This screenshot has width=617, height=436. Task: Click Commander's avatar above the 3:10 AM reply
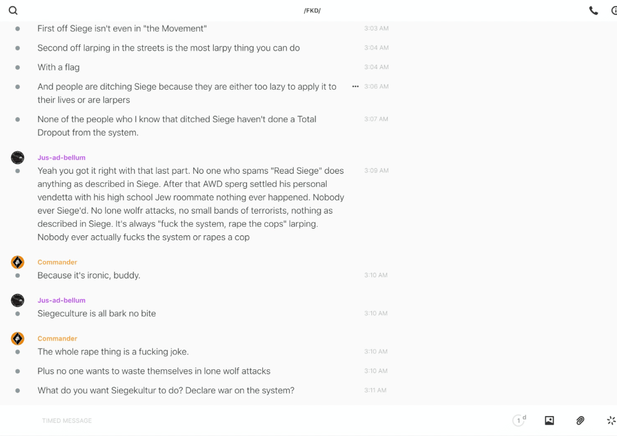tap(17, 262)
